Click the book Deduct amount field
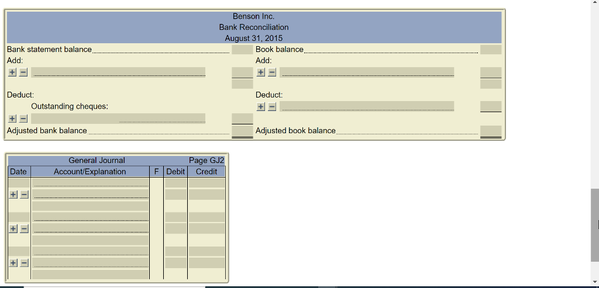This screenshot has width=599, height=288. coord(491,106)
